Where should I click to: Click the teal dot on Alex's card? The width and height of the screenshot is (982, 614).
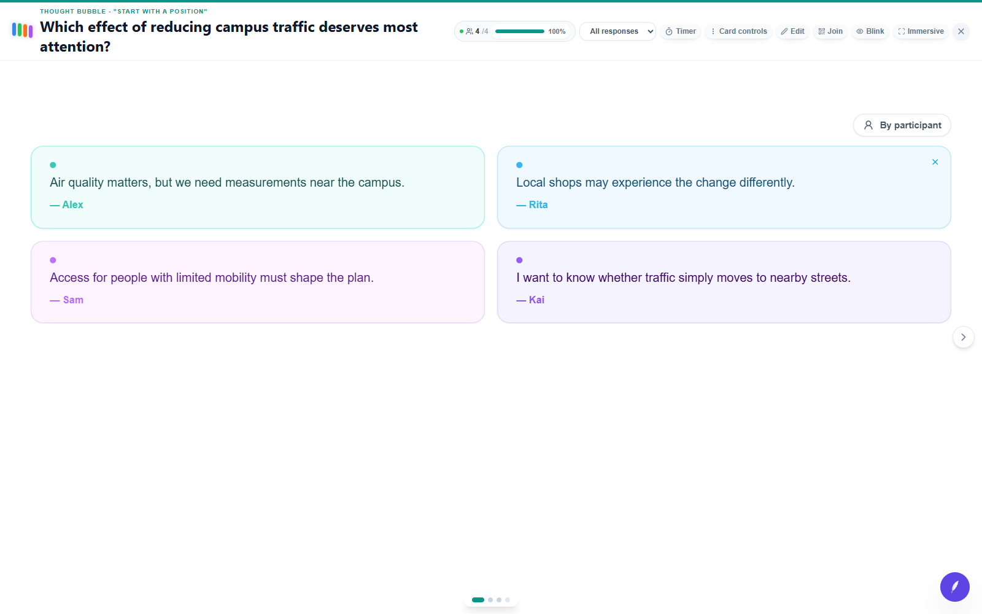53,165
